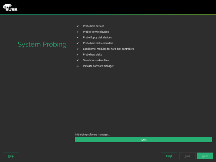This screenshot has width=216, height=162.
Task: Click checkmark beside Probe hard disks
Action: [77, 55]
